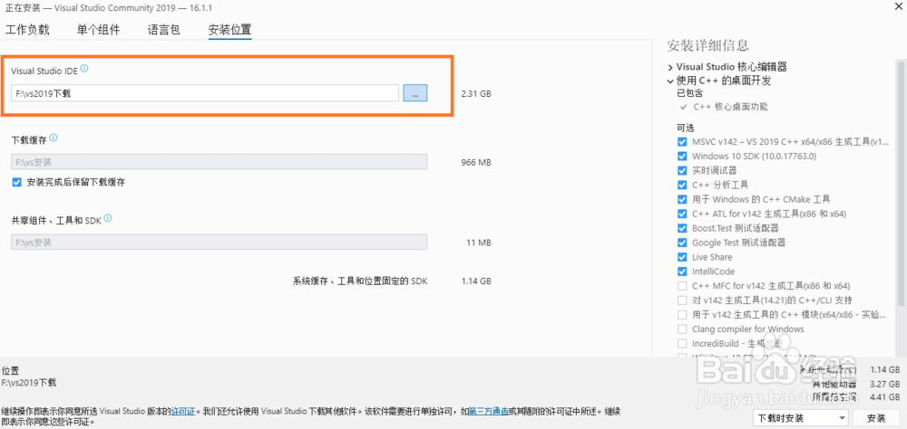The height and width of the screenshot is (429, 907).
Task: Toggle 用于 Windows 的 C++ CMake 工具
Action: click(x=681, y=199)
